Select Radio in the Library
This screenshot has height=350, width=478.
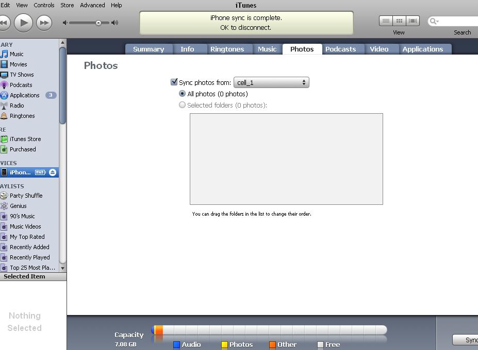(17, 106)
